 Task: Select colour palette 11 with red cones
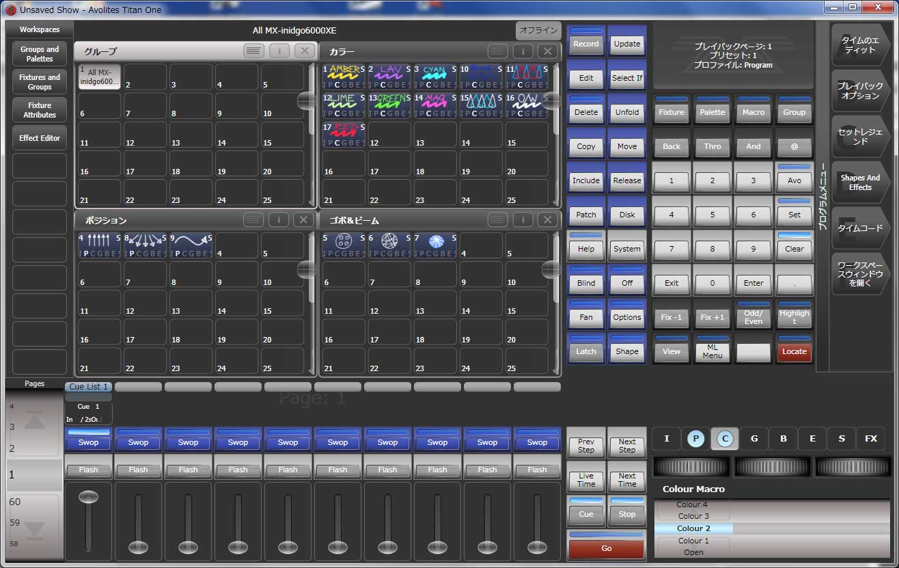pos(527,77)
